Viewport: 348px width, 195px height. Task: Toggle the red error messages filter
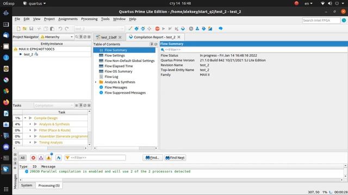[x=33, y=158]
